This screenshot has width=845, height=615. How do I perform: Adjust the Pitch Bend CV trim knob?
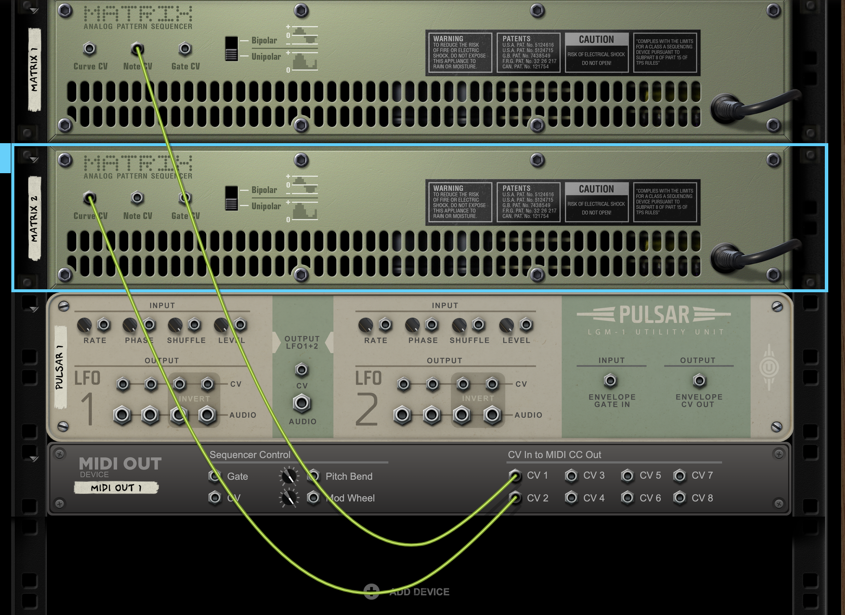[289, 476]
